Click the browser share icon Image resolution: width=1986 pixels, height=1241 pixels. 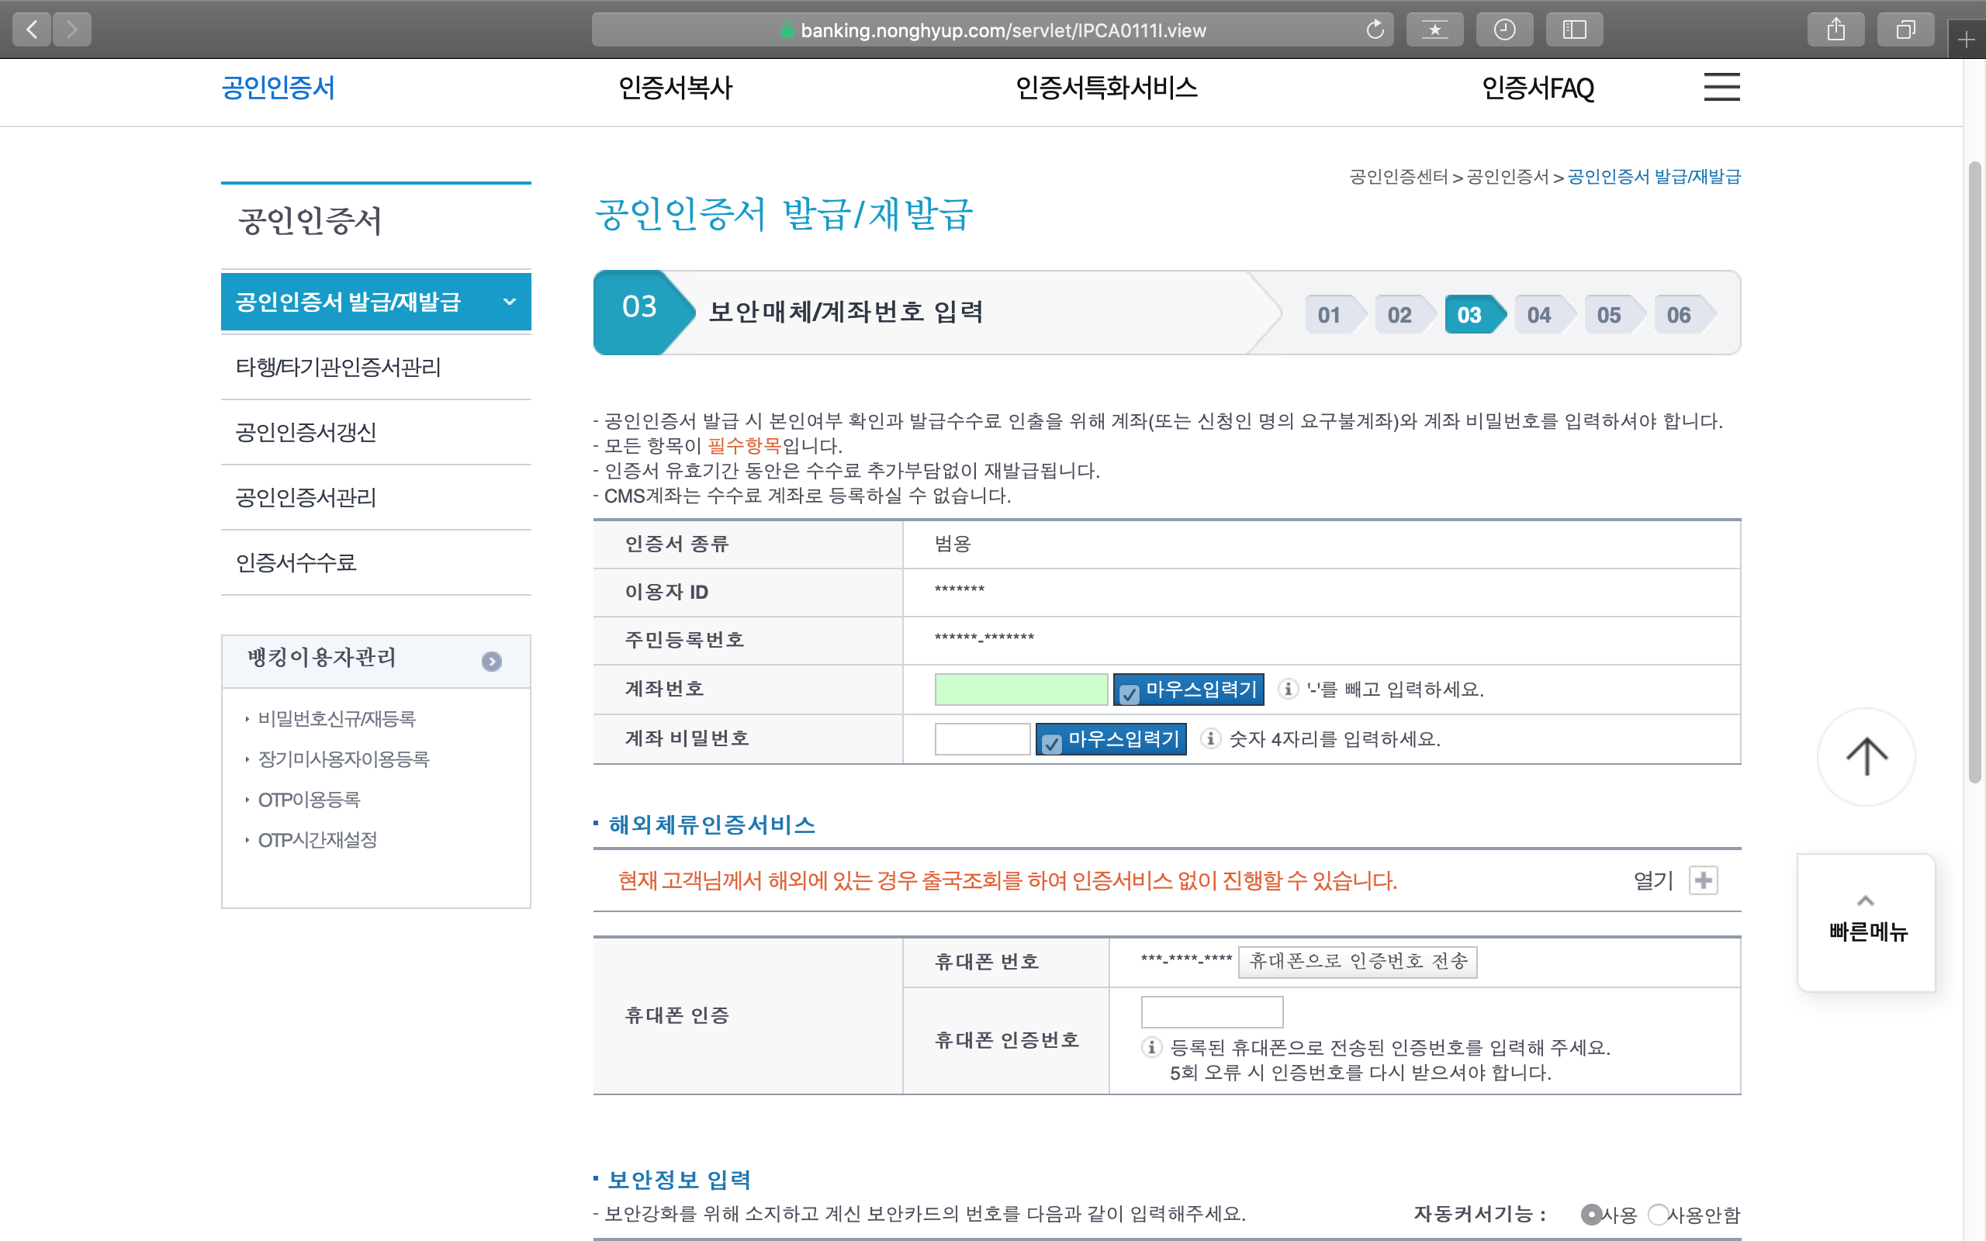point(1835,30)
